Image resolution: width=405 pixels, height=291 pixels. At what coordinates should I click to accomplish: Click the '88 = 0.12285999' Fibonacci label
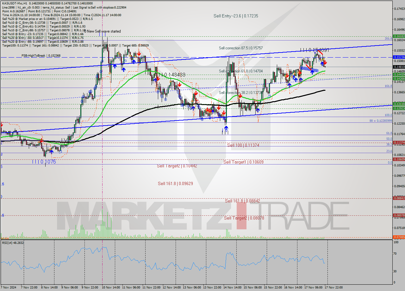(x=381, y=121)
